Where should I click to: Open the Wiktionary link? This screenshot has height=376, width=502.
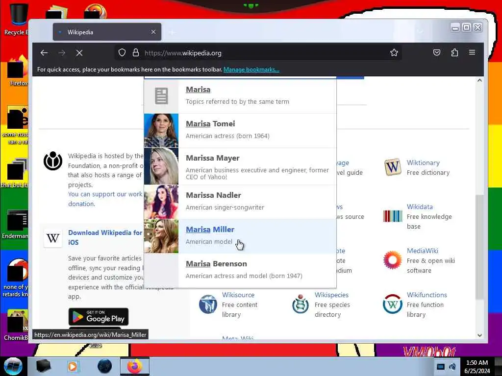point(423,163)
